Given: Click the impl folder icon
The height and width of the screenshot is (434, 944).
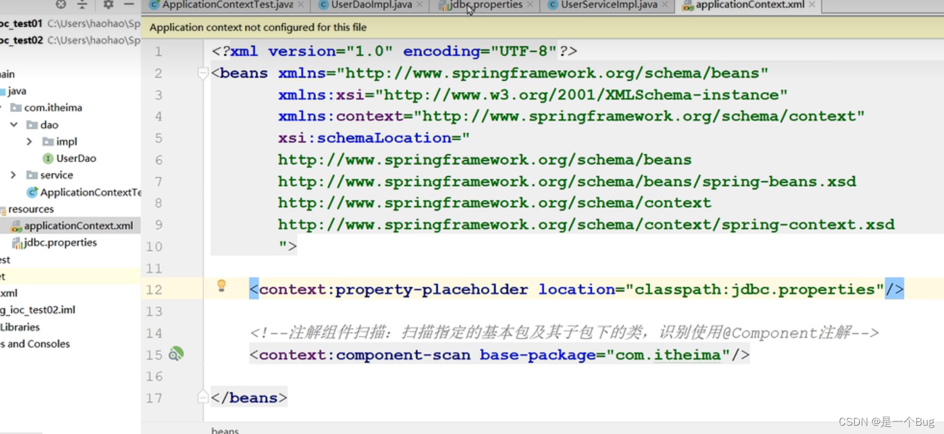Looking at the screenshot, I should click(x=48, y=141).
